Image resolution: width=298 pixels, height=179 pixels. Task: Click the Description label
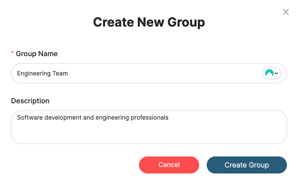click(30, 101)
